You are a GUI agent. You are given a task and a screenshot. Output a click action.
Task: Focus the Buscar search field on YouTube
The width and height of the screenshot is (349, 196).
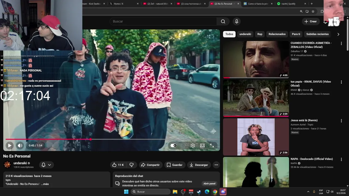[x=163, y=22]
